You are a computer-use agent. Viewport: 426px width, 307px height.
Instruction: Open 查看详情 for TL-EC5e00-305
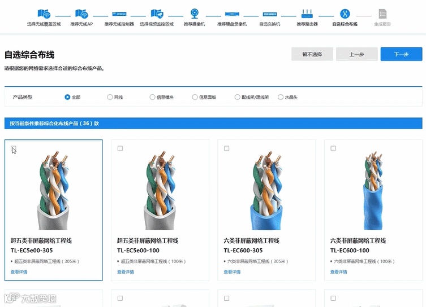coord(19,272)
